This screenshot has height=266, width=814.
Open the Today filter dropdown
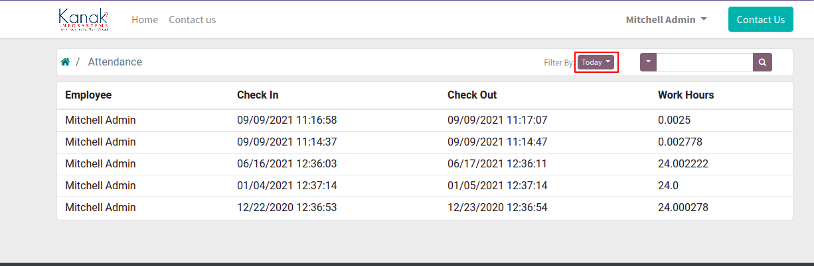[596, 62]
